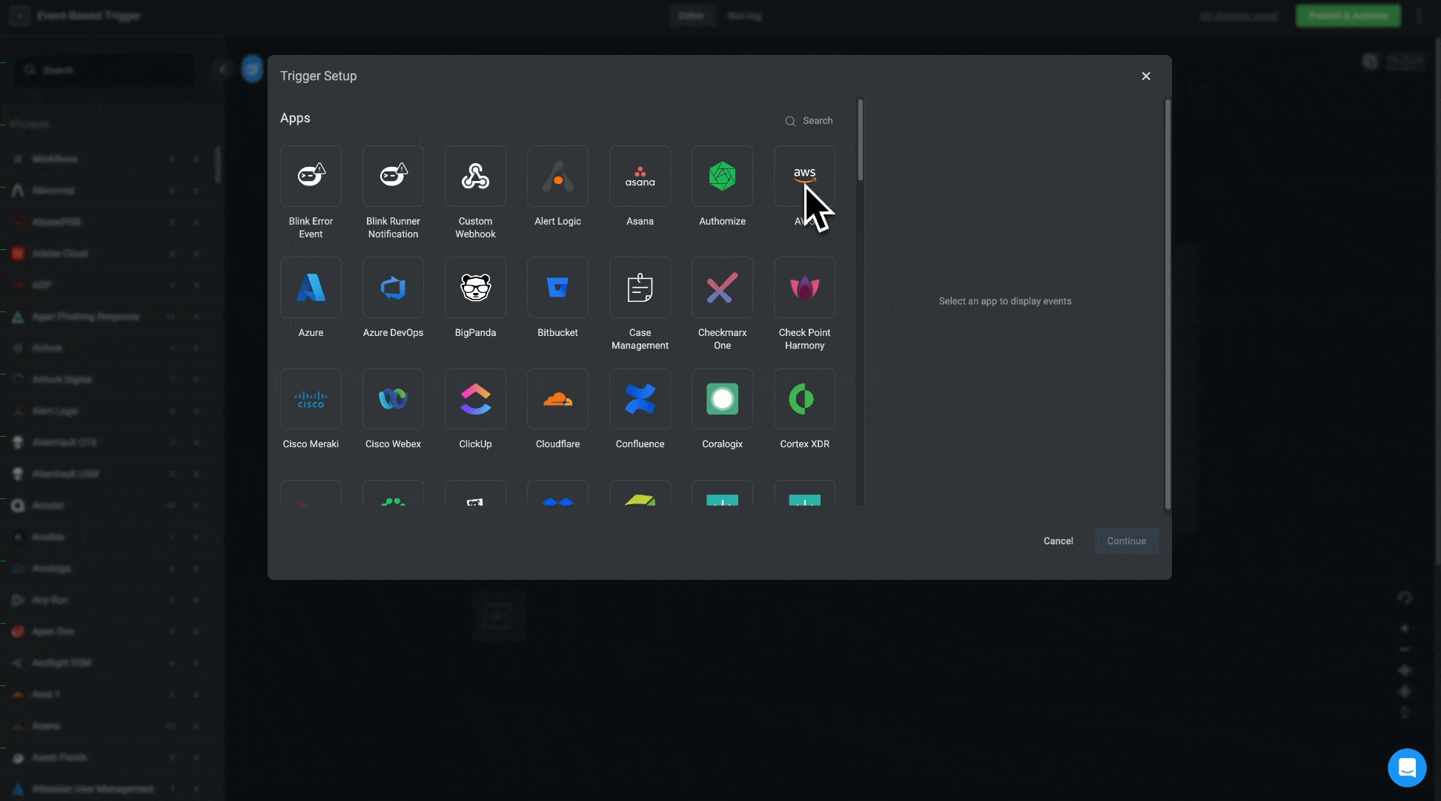Close the Trigger Setup dialog
This screenshot has height=801, width=1441.
tap(1146, 76)
